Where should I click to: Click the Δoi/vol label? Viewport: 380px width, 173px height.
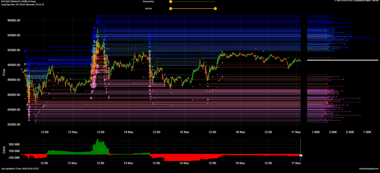pyautogui.click(x=149, y=9)
